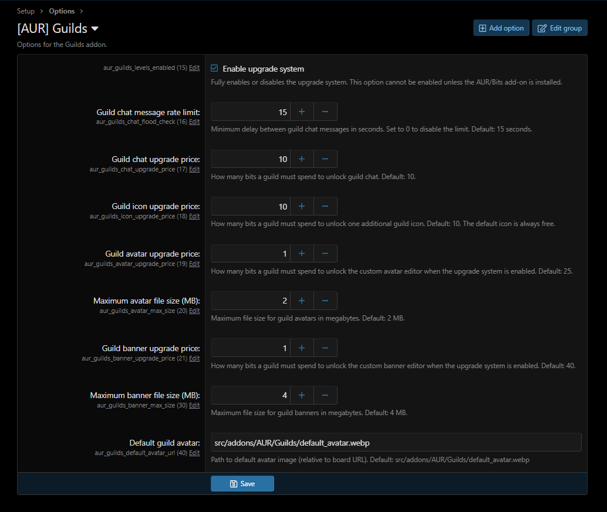Click 'Enable upgrade system' label text

pos(263,69)
